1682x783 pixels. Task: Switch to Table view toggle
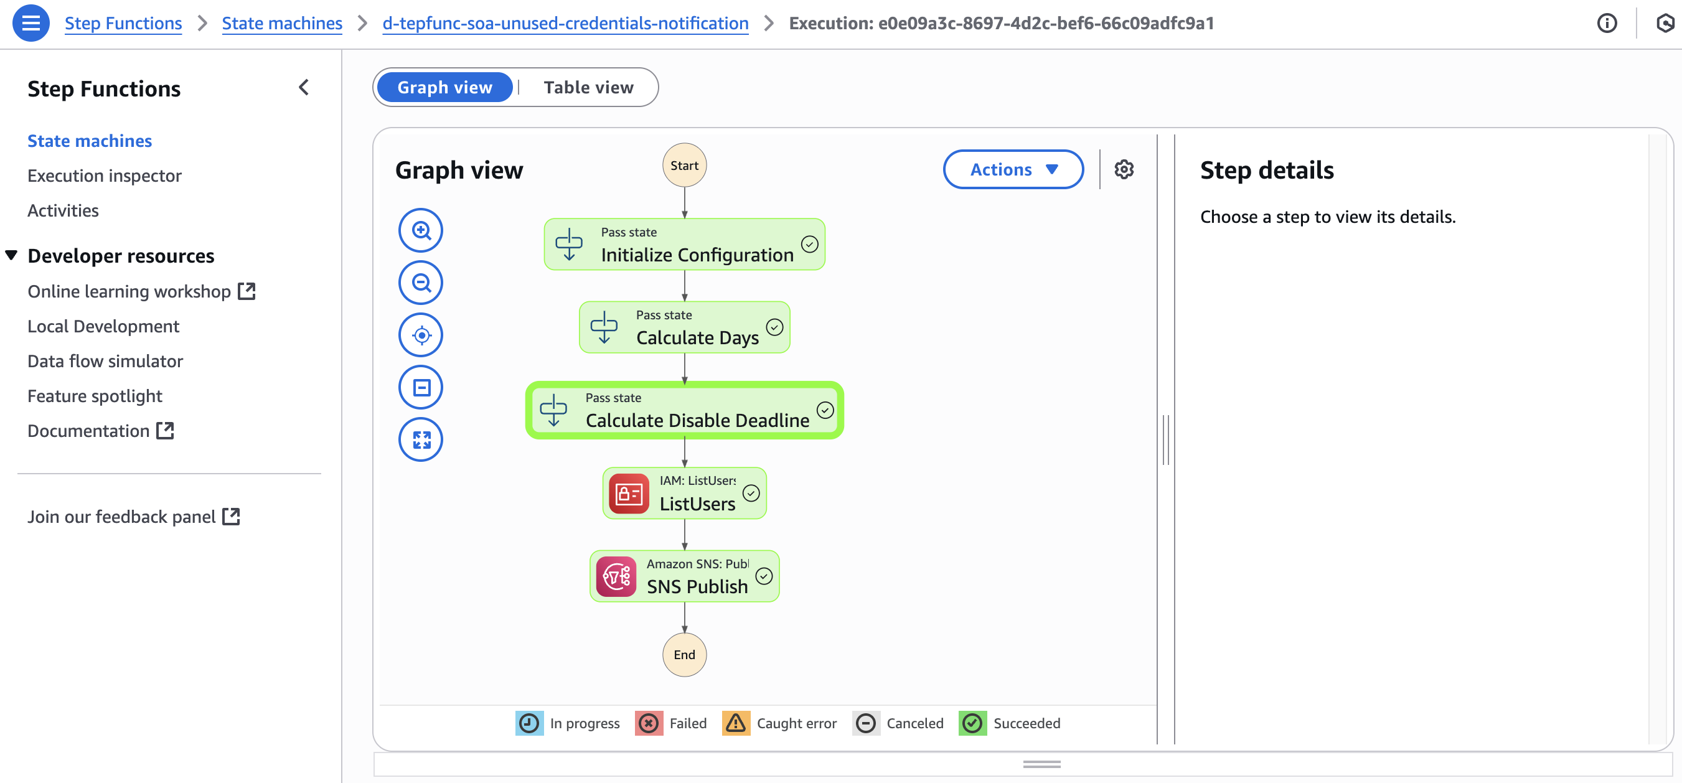[588, 88]
